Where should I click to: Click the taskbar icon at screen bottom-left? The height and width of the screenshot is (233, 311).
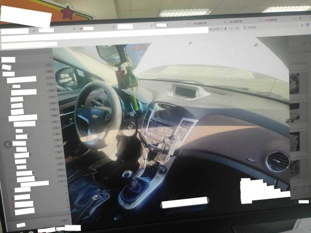click(21, 225)
